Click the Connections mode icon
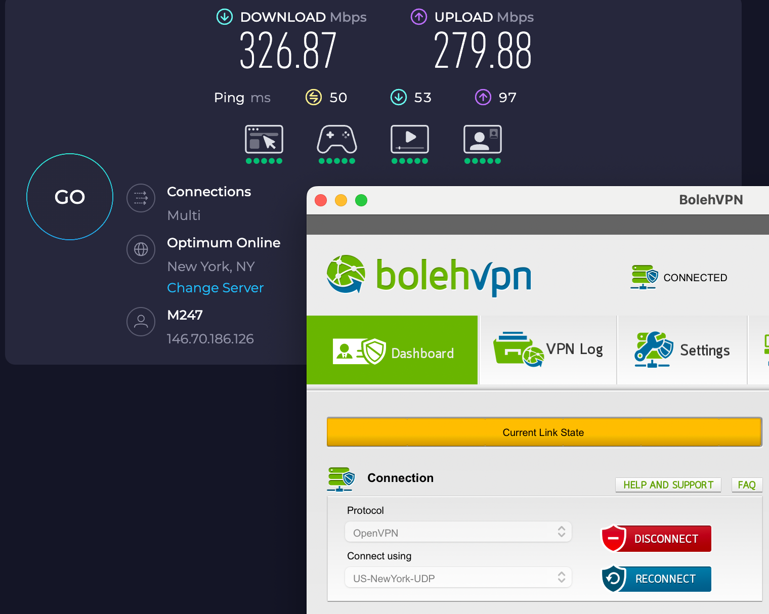769x614 pixels. pyautogui.click(x=141, y=198)
